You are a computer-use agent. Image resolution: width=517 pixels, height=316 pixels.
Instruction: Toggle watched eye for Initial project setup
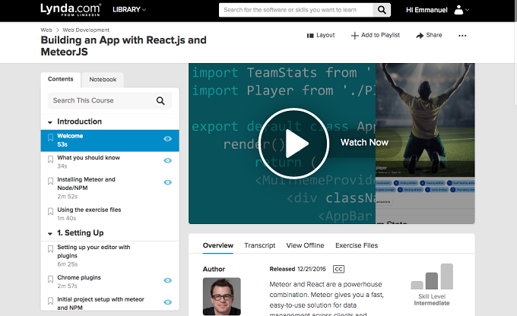[168, 302]
